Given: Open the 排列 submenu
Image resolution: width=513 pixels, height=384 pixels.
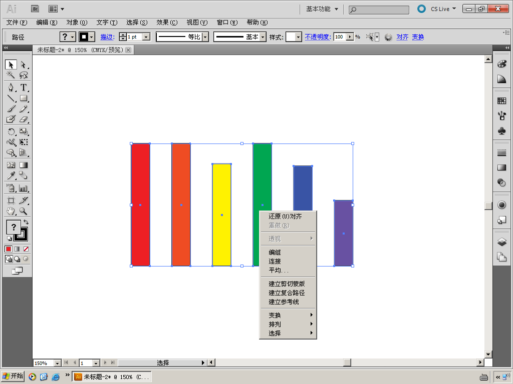Looking at the screenshot, I should [288, 324].
